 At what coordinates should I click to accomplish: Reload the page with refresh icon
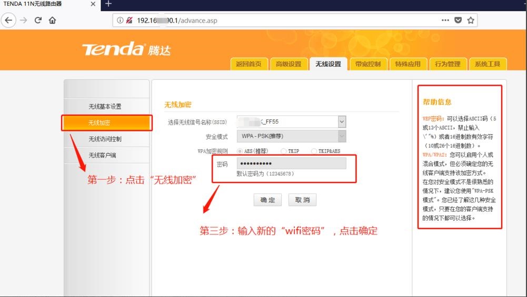click(38, 20)
